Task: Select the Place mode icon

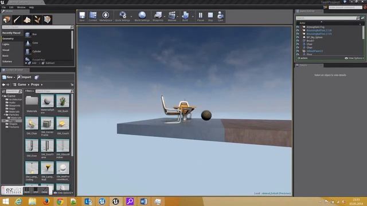Action: pos(7,19)
